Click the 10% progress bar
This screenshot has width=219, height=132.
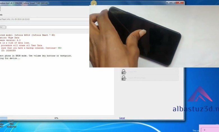pos(56,118)
